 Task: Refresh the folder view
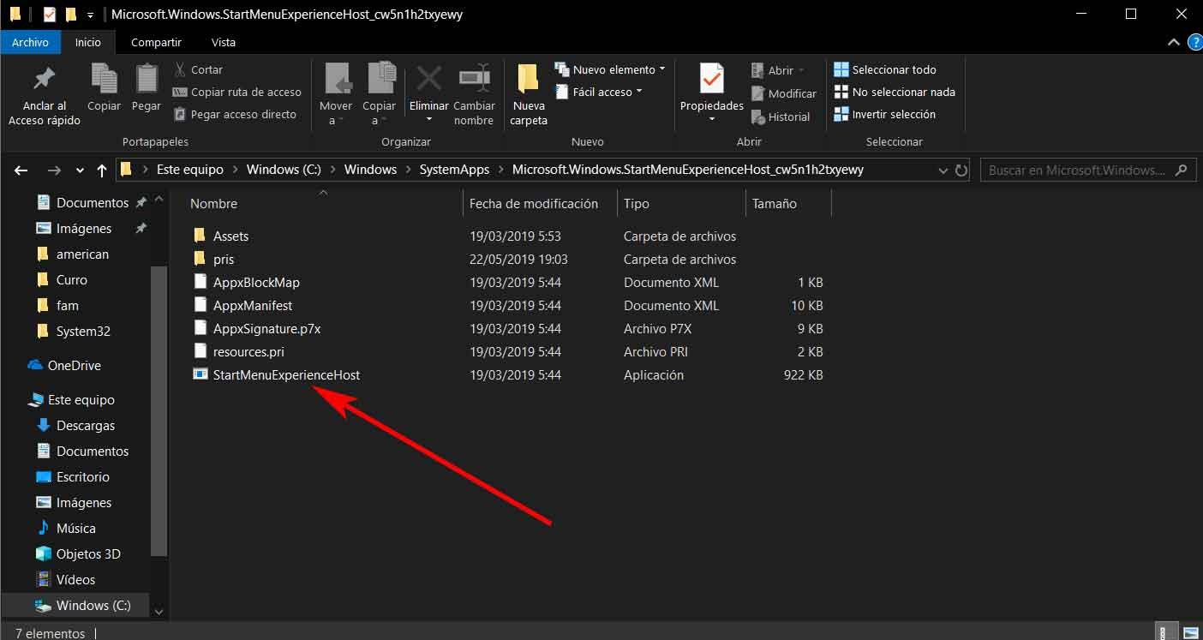(961, 170)
